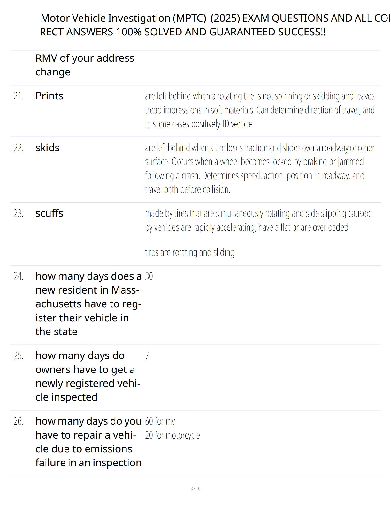The height and width of the screenshot is (506, 391).
Task: Click the definition of Prints about tread impressions
Action: tap(259, 110)
